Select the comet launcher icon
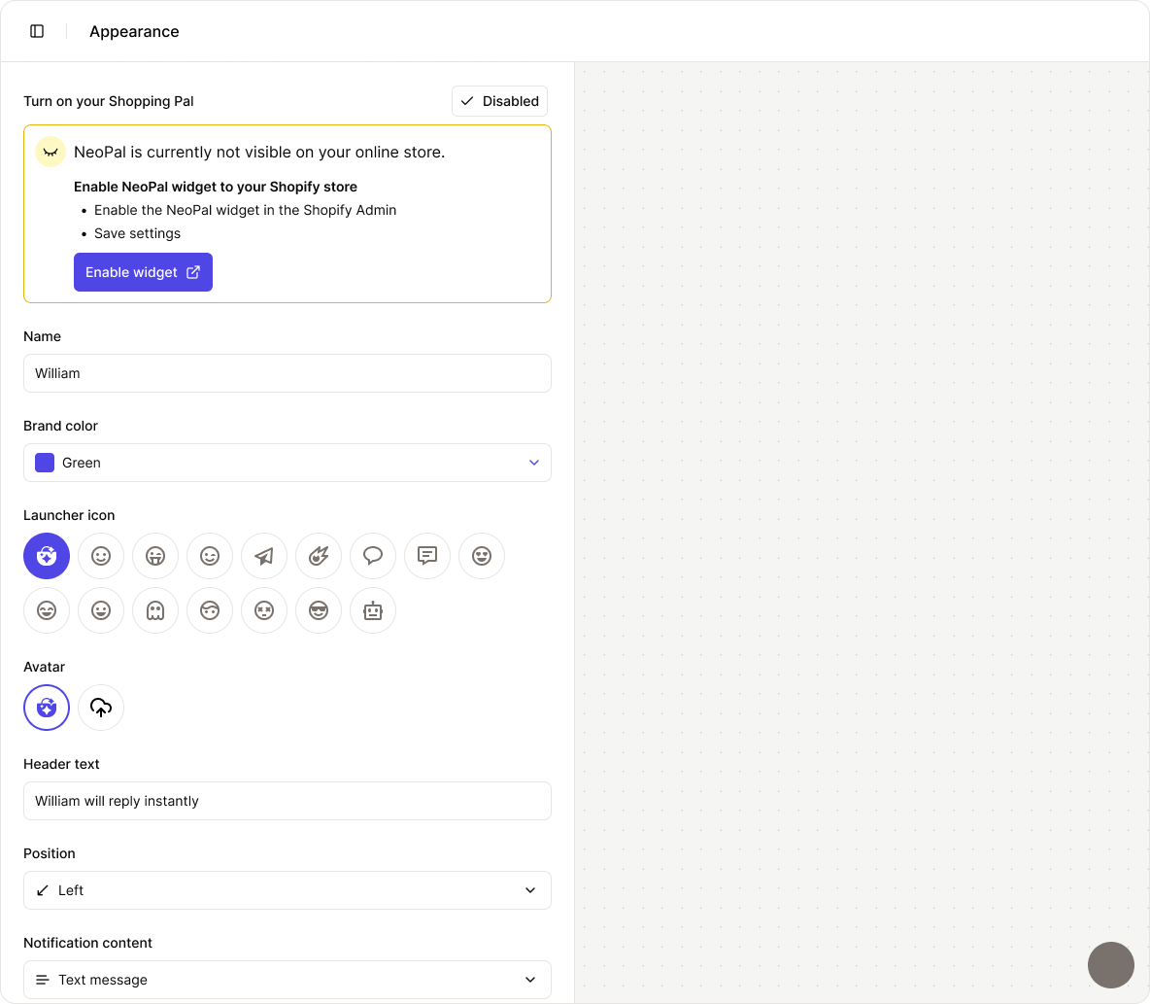 pos(319,556)
